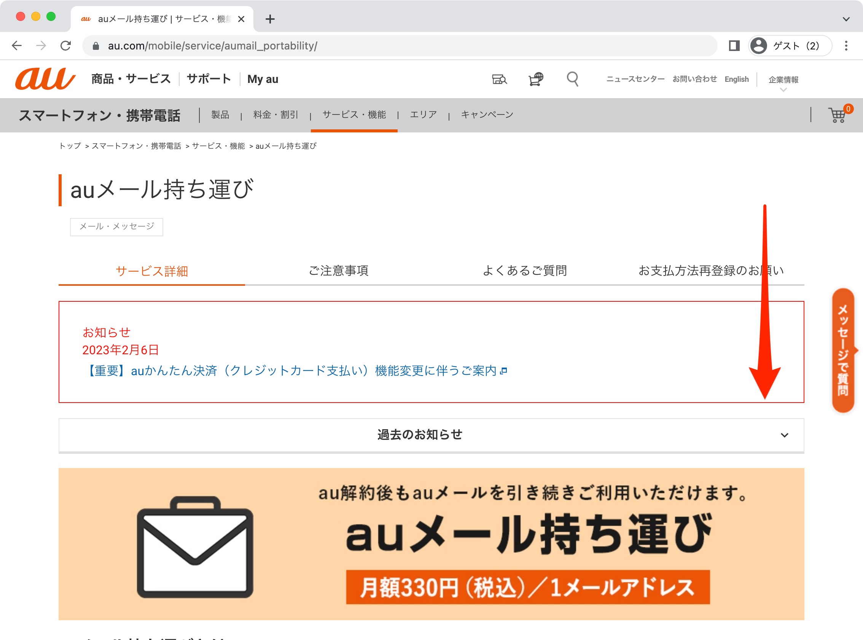The image size is (863, 640).
Task: Click the address bar URL
Action: [x=213, y=46]
